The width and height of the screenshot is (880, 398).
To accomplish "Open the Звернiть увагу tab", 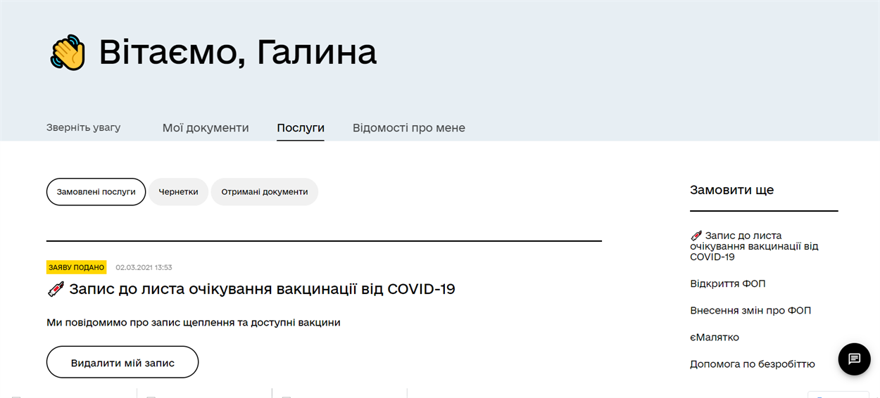I will [x=83, y=127].
